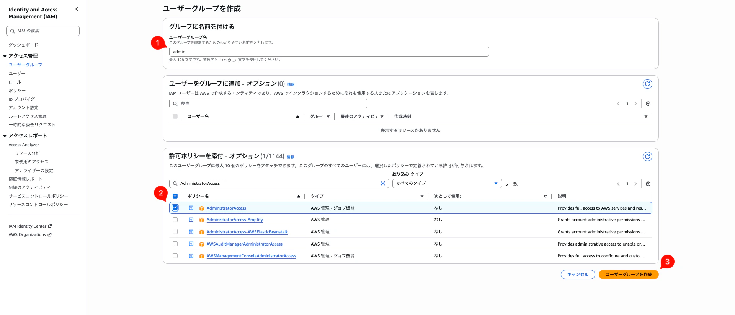Open the すべてのタイプ filter type dropdown

coord(447,184)
